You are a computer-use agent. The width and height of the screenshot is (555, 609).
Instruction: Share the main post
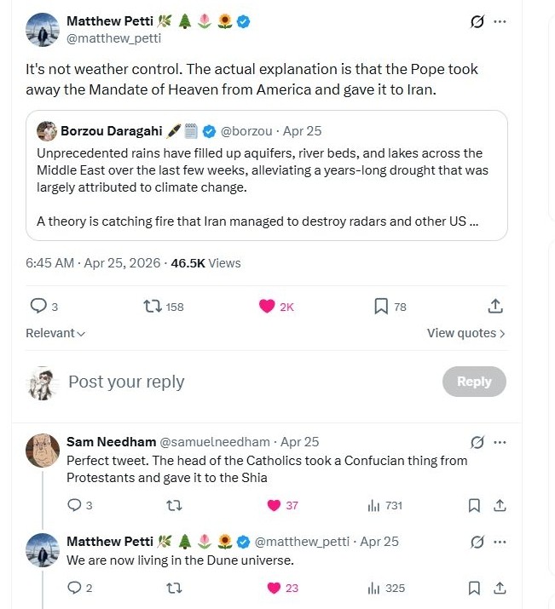pos(495,307)
